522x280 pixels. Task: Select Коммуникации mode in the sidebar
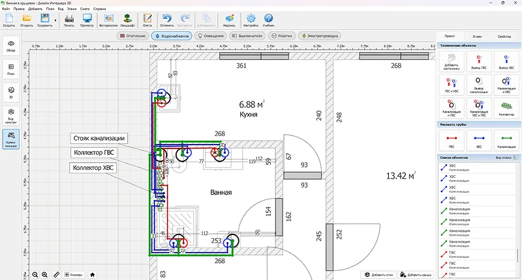coord(11,139)
